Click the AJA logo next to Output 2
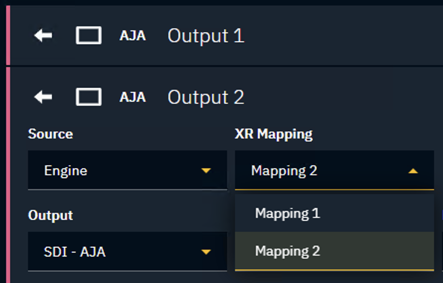This screenshot has width=443, height=283. coord(132,97)
